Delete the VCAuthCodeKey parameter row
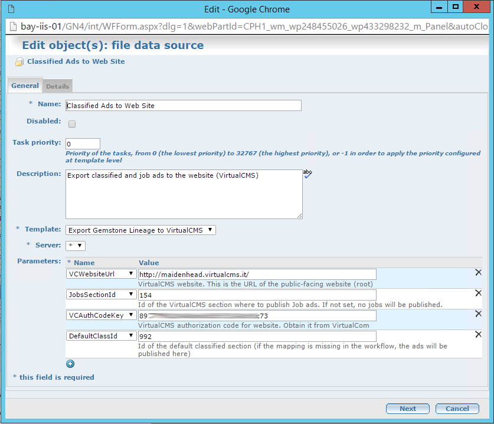This screenshot has height=424, width=494. [478, 314]
